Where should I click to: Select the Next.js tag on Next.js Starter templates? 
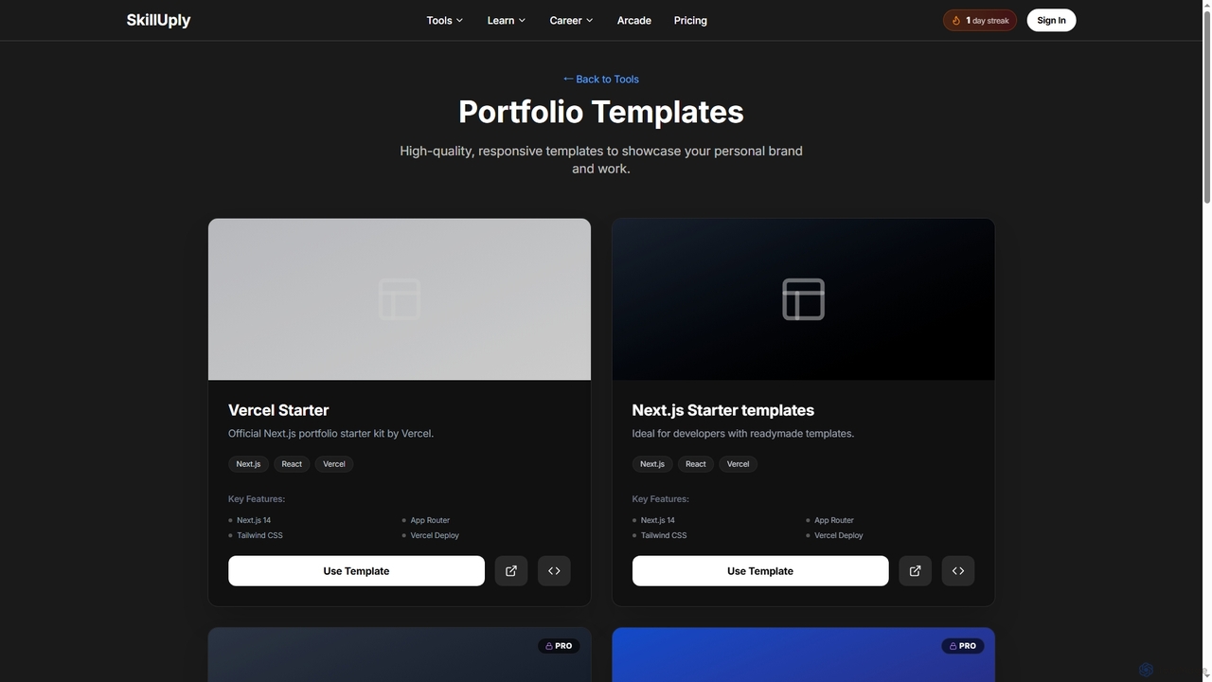[652, 464]
